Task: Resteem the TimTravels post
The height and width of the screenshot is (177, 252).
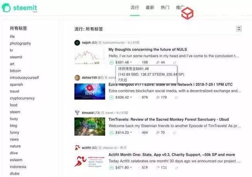Action: pos(175,133)
